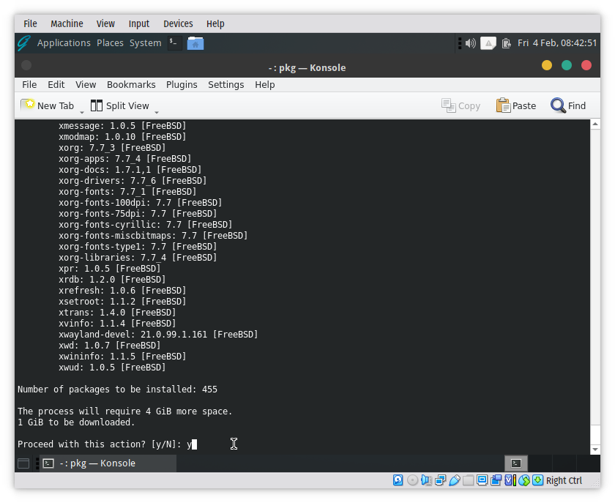Click the Split View button
Image resolution: width=615 pixels, height=503 pixels.
coord(119,105)
